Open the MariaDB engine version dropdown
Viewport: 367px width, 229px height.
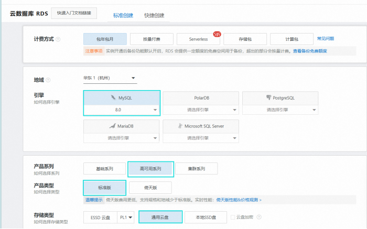tap(121, 138)
